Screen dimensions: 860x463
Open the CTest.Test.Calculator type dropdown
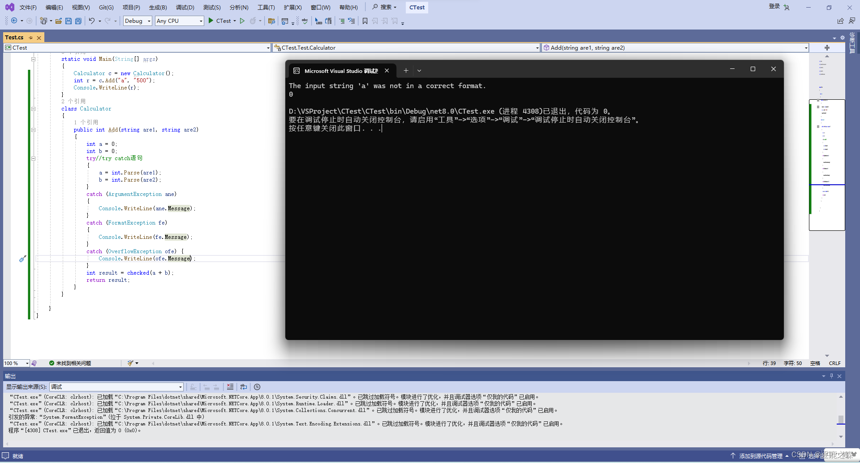tap(406, 47)
